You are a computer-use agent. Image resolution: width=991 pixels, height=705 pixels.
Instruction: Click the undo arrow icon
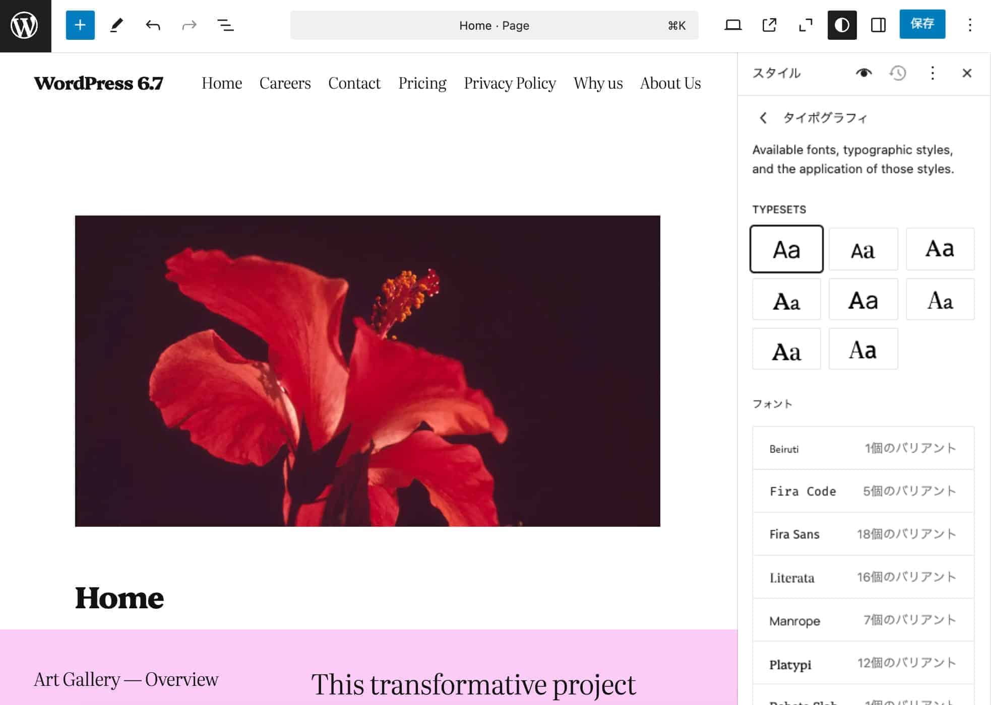(x=153, y=24)
